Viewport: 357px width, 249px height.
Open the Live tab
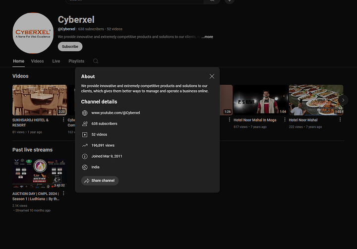tap(56, 61)
